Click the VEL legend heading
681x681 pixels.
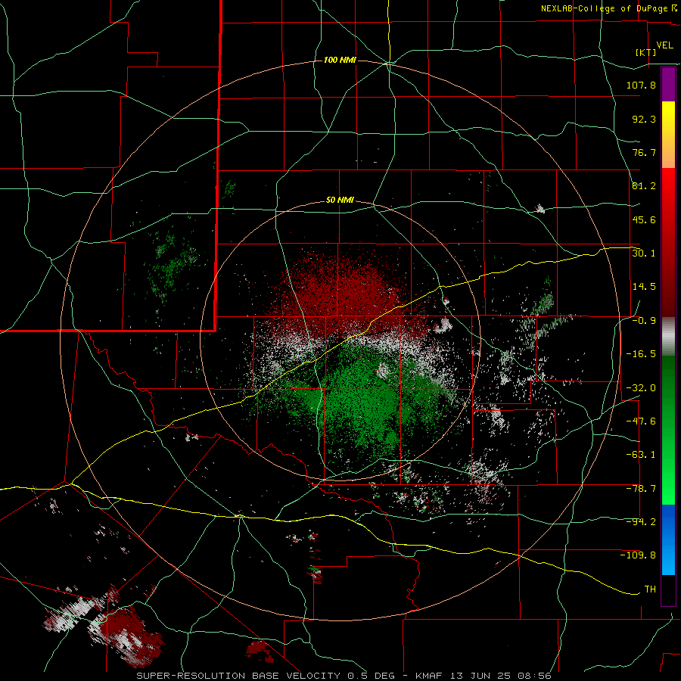coord(664,45)
